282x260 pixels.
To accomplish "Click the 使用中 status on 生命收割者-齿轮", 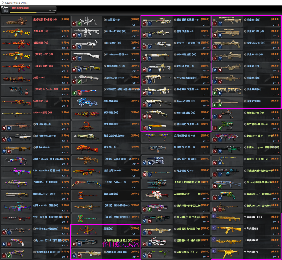I will pyautogui.click(x=65, y=19).
